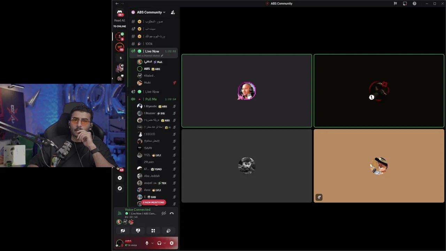The image size is (446, 251).
Task: Open Help question mark in title bar
Action: click(x=414, y=3)
